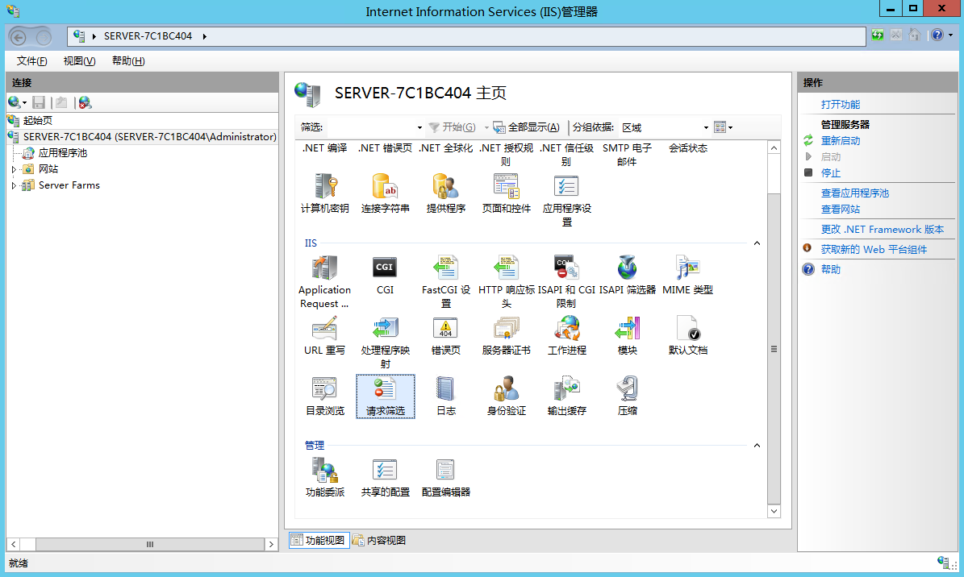Open the 文件(F) menu
This screenshot has height=577, width=964.
pos(31,60)
